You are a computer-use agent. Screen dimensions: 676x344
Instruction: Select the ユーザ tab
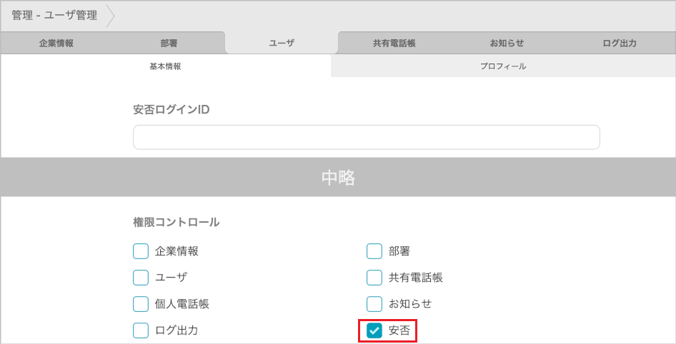(282, 43)
